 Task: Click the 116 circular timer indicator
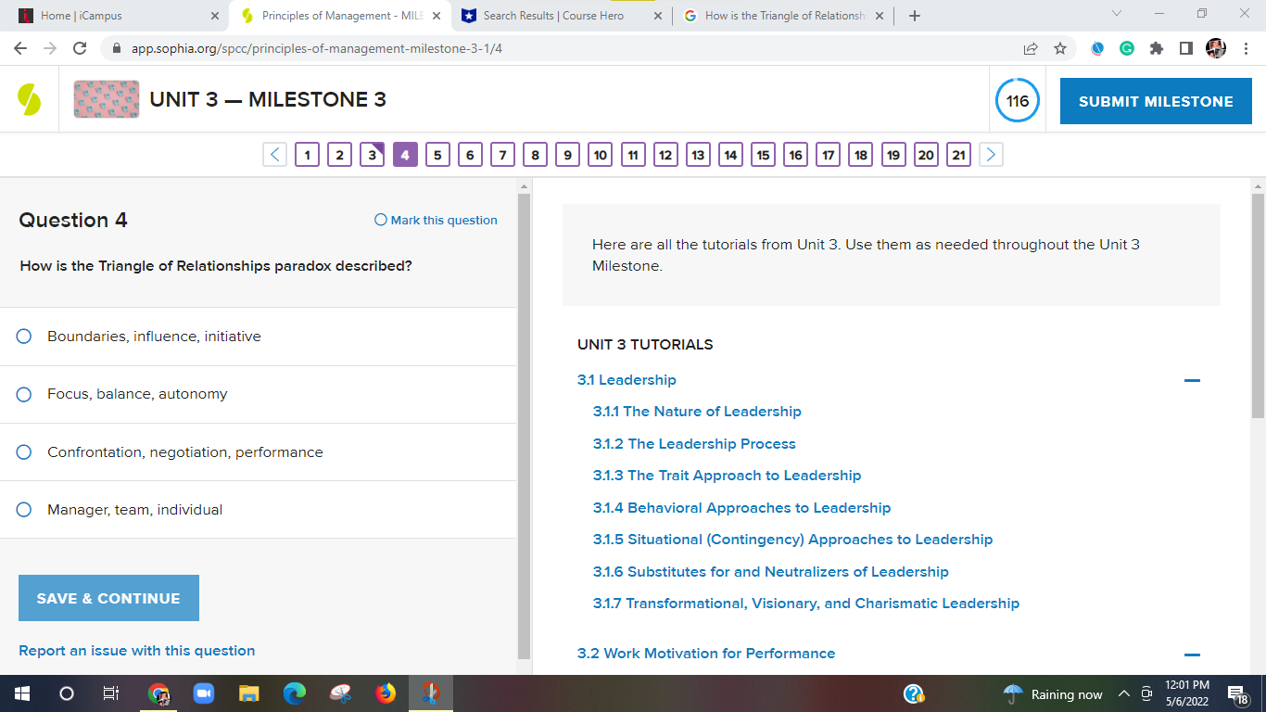point(1018,101)
